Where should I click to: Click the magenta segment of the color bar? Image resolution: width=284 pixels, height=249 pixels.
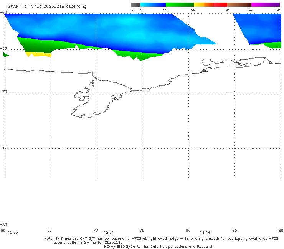(266, 5)
